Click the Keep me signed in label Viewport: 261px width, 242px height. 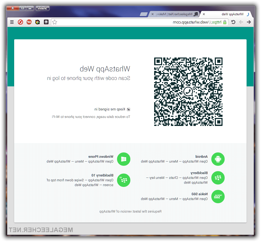110,109
